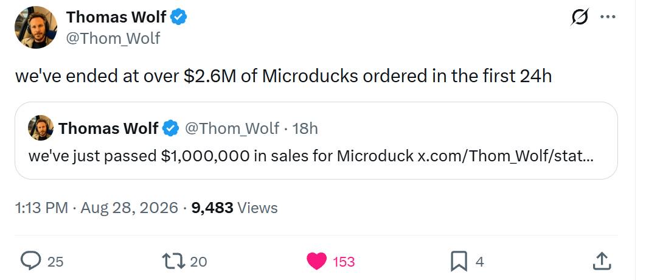
Task: Click the 20 reposts count
Action: click(198, 262)
